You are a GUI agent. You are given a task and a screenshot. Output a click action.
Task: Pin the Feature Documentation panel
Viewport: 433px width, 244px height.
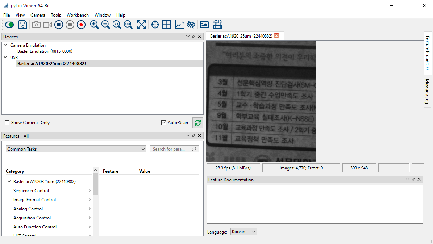tap(413, 180)
